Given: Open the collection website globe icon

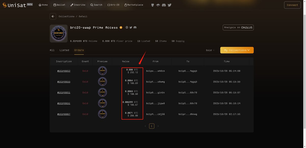Looking at the screenshot, I should 127,27.
